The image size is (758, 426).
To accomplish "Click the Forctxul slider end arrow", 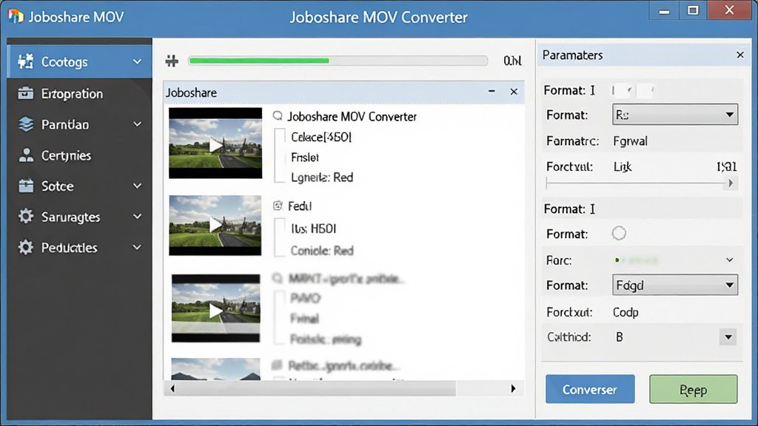I will point(731,183).
